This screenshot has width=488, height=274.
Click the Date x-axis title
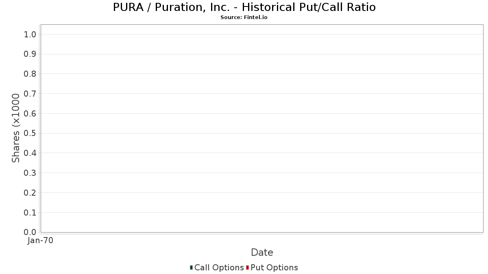pyautogui.click(x=262, y=252)
